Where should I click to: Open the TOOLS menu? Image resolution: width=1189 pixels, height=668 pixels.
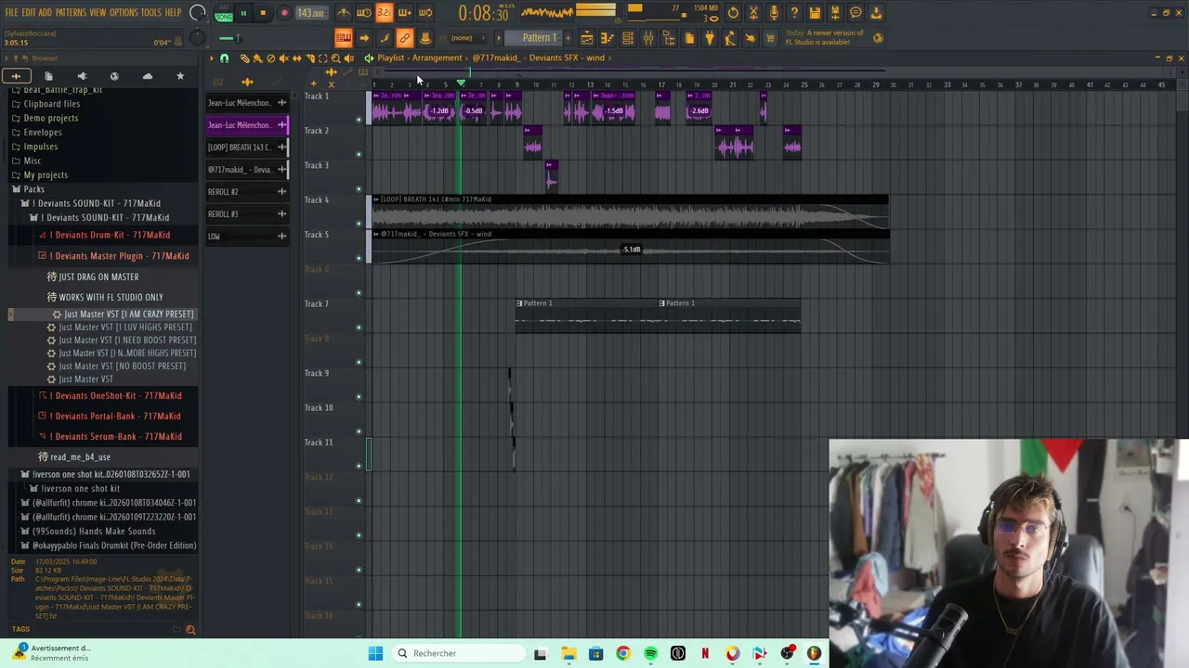(x=150, y=13)
